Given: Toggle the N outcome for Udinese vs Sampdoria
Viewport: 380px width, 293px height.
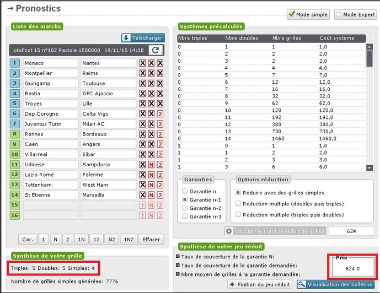Looking at the screenshot, I should pyautogui.click(x=151, y=165).
